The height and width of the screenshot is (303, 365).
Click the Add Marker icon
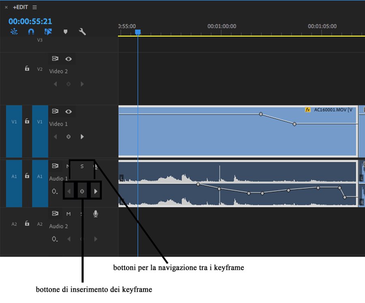pos(65,32)
